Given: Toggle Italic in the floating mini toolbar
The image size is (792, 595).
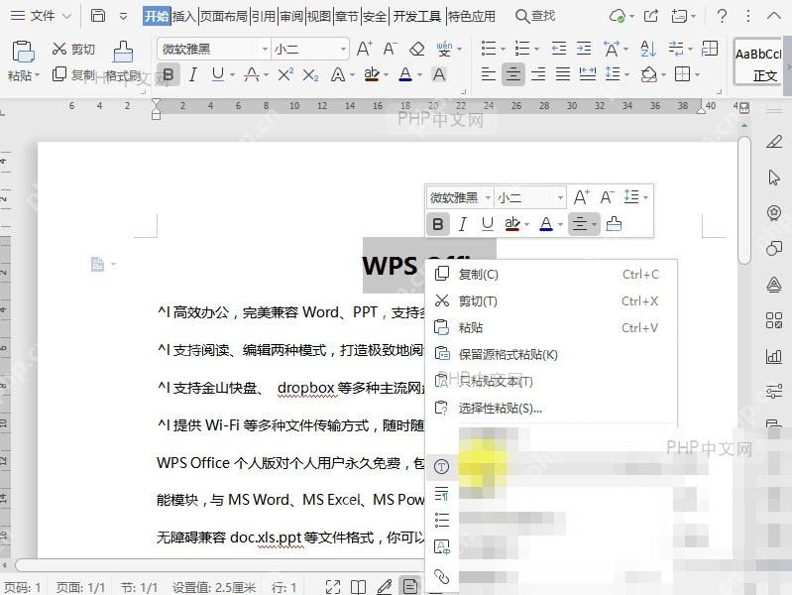Looking at the screenshot, I should [x=462, y=223].
